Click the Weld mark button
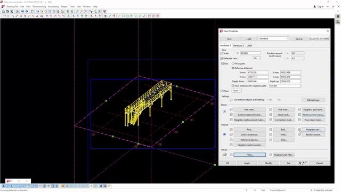The height and width of the screenshot is (192, 341). point(283,115)
